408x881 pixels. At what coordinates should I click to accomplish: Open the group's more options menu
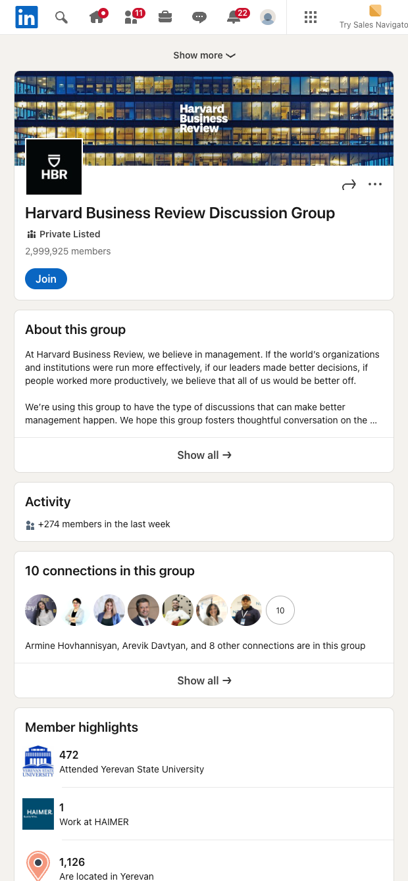pyautogui.click(x=375, y=185)
